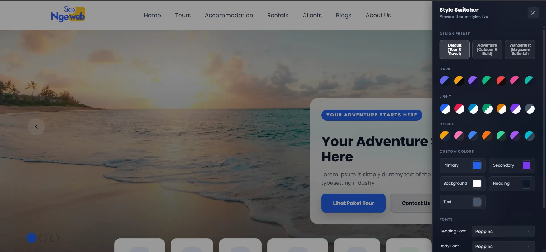Close the Style Switcher panel
Viewport: 546px width, 252px height.
(x=533, y=13)
